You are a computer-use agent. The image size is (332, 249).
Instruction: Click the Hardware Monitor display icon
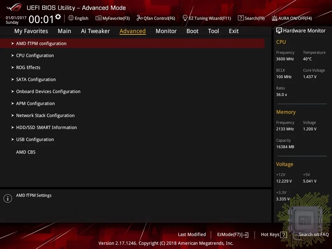pos(279,30)
